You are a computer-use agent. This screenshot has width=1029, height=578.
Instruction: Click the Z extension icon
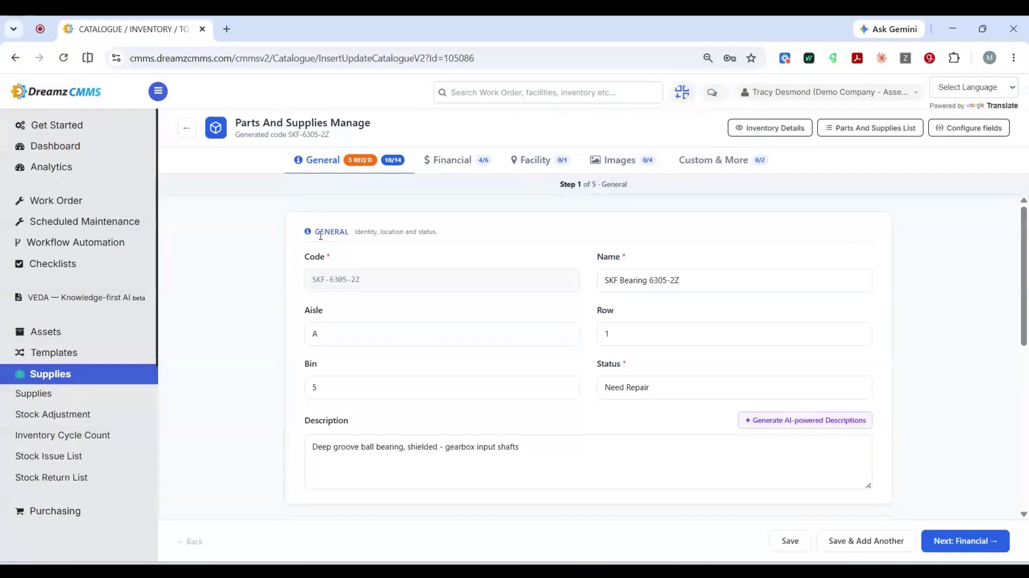(905, 58)
